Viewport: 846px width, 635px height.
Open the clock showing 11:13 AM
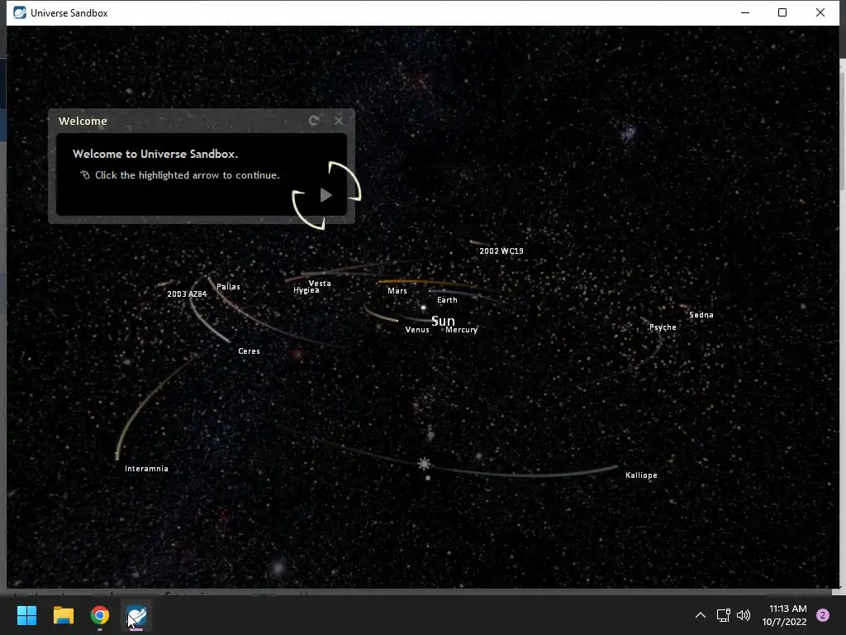[x=784, y=615]
